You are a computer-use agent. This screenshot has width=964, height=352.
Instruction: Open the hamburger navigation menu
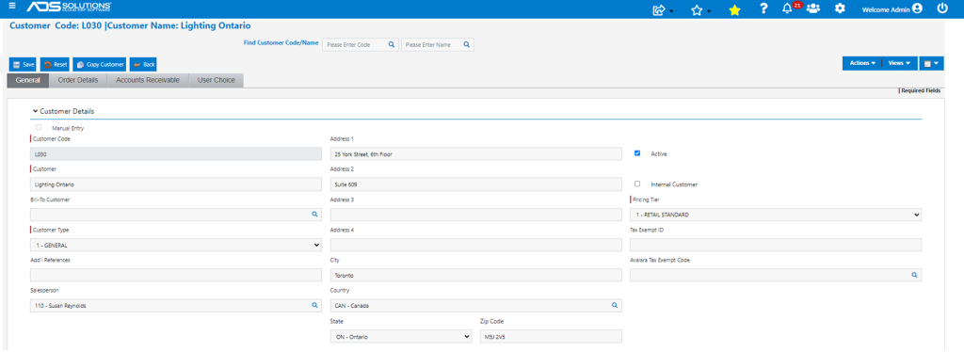12,7
